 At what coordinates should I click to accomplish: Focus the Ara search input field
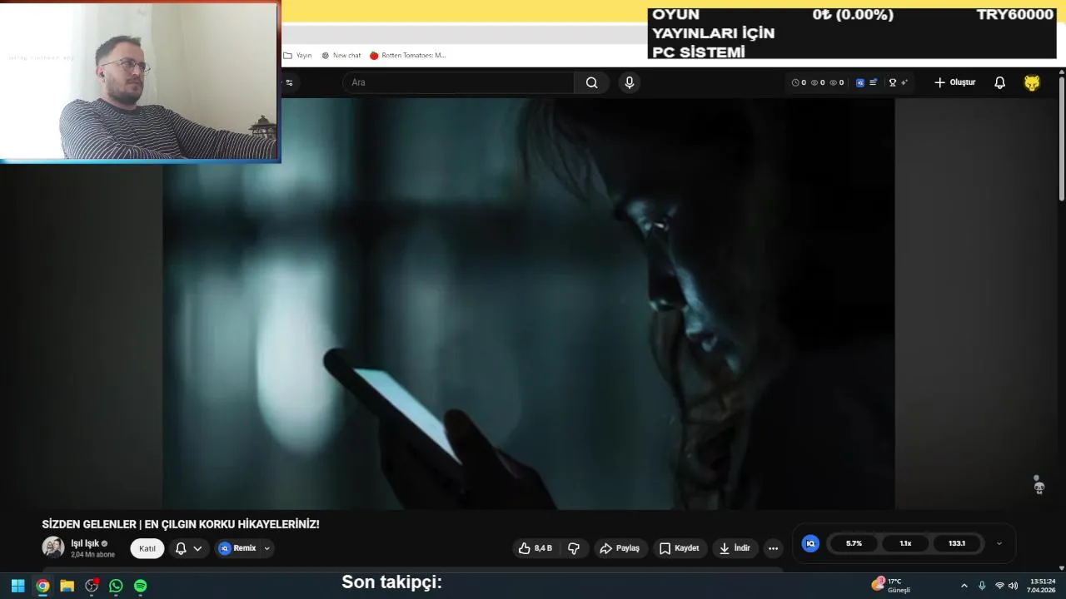[458, 82]
